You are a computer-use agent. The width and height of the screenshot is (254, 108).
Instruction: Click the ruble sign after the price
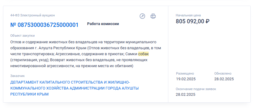coord(207,21)
